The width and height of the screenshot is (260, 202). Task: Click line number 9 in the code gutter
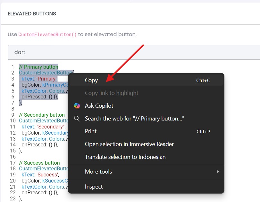coord(13,115)
